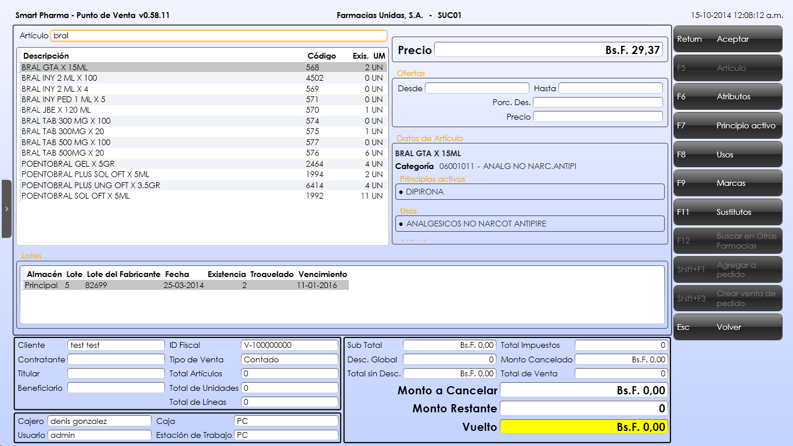
Task: Click the Monto Cancelado field
Action: coord(621,359)
